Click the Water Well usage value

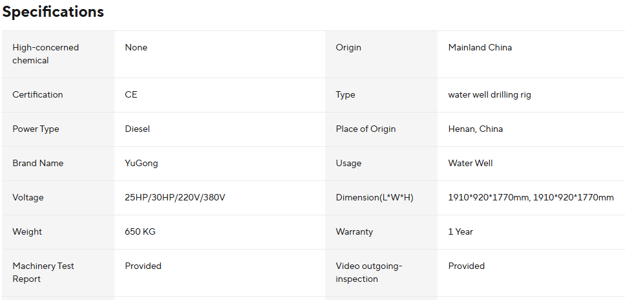(470, 163)
